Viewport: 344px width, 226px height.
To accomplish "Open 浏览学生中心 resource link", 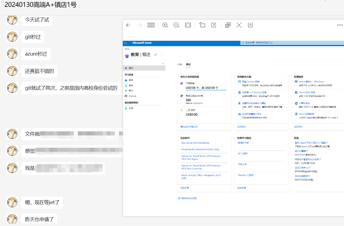I will pos(302,168).
